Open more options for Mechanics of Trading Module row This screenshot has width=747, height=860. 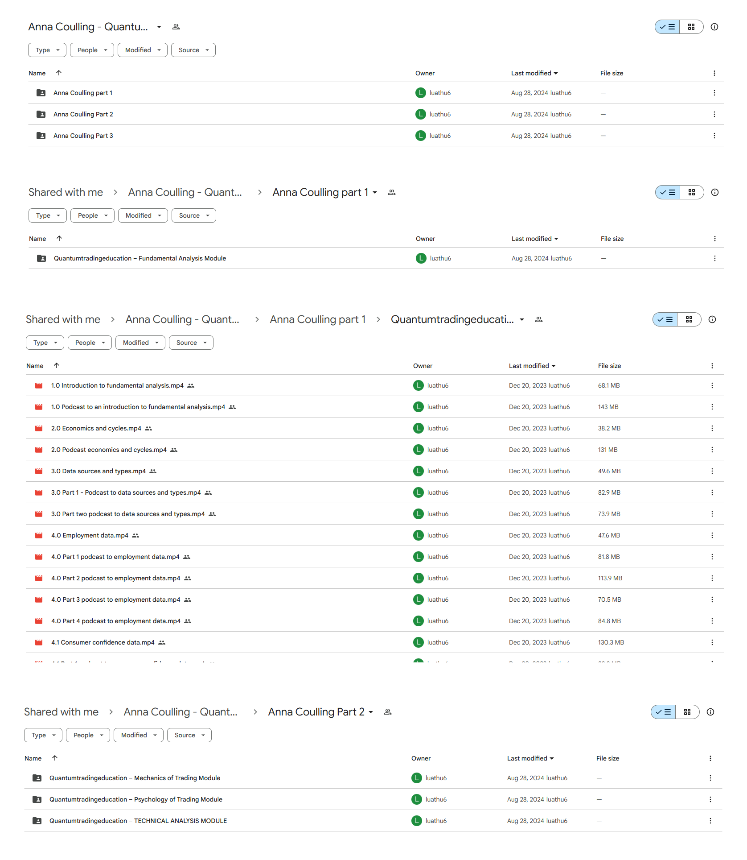click(710, 778)
